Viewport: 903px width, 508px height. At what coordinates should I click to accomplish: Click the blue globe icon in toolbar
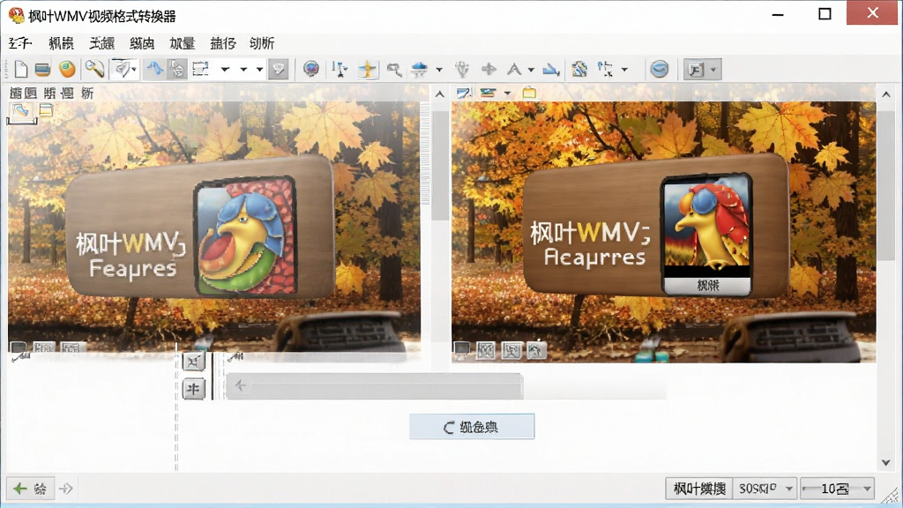(x=311, y=69)
